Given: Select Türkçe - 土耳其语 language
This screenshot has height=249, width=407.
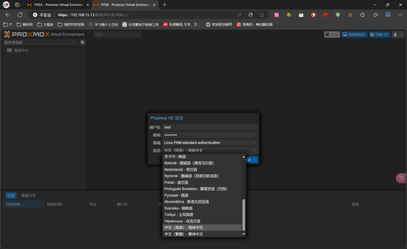Looking at the screenshot, I should tap(202, 215).
